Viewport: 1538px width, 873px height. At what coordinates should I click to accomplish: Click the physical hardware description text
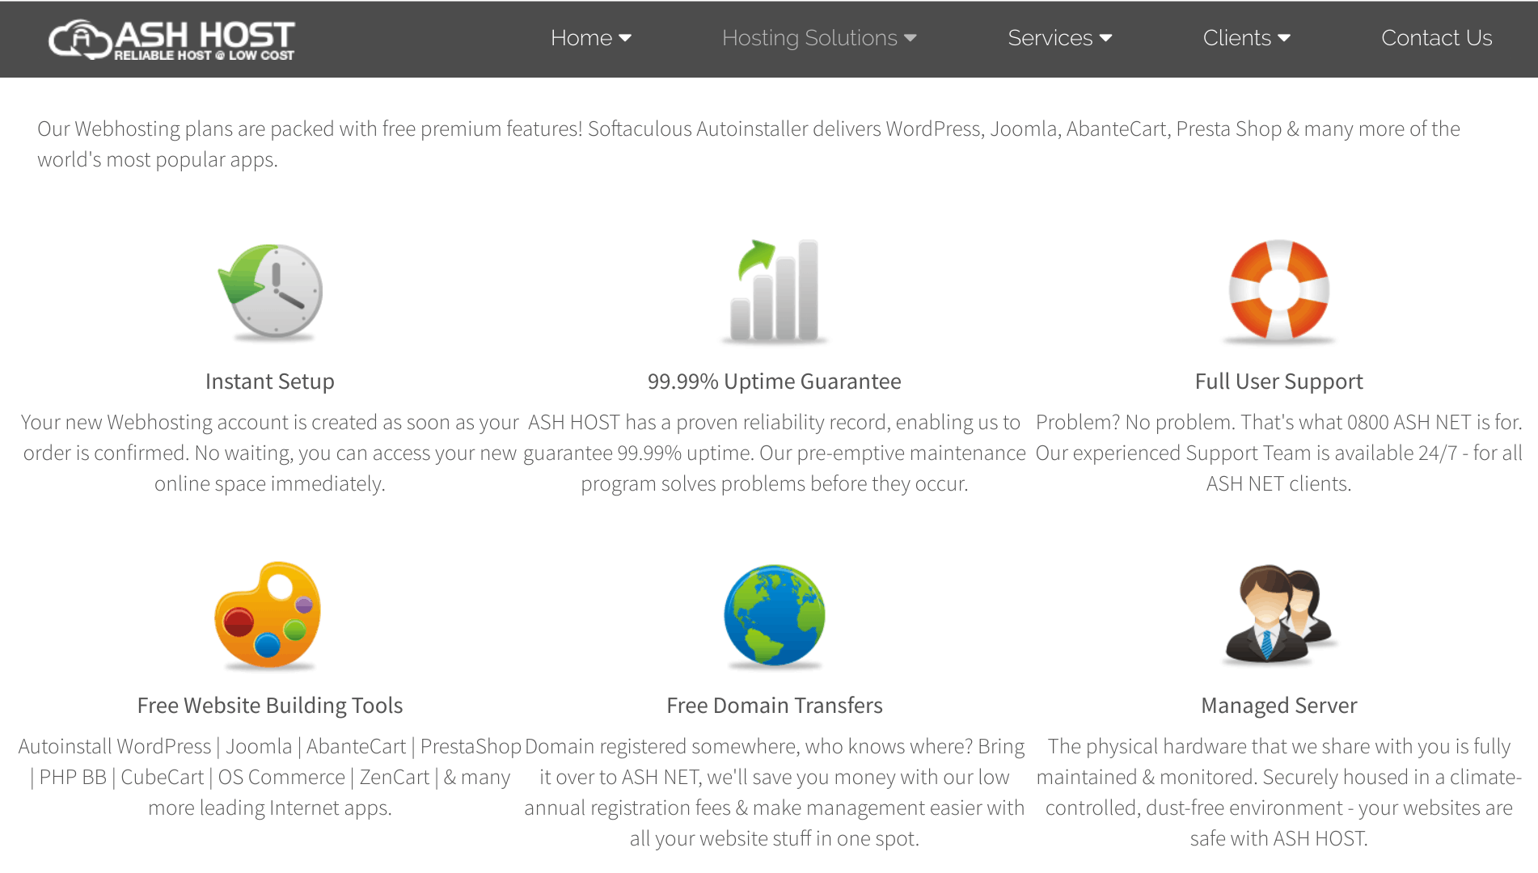pyautogui.click(x=1278, y=792)
